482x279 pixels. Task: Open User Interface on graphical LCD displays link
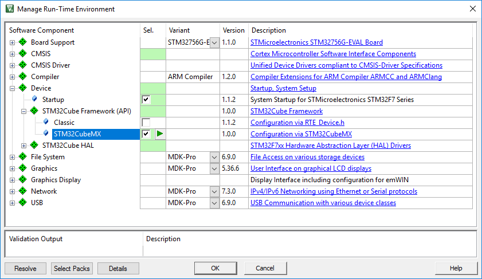[311, 168]
